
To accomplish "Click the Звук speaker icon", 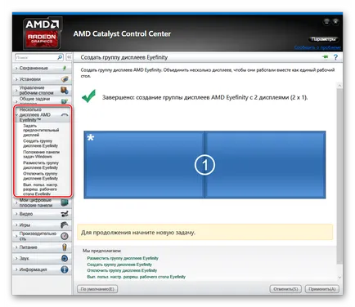I will pyautogui.click(x=65, y=258).
